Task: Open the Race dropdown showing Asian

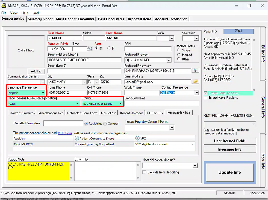Action: [77, 103]
